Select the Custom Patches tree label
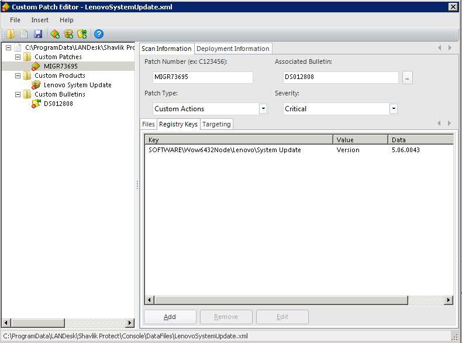Screen dimensions: 462x343 pos(58,57)
